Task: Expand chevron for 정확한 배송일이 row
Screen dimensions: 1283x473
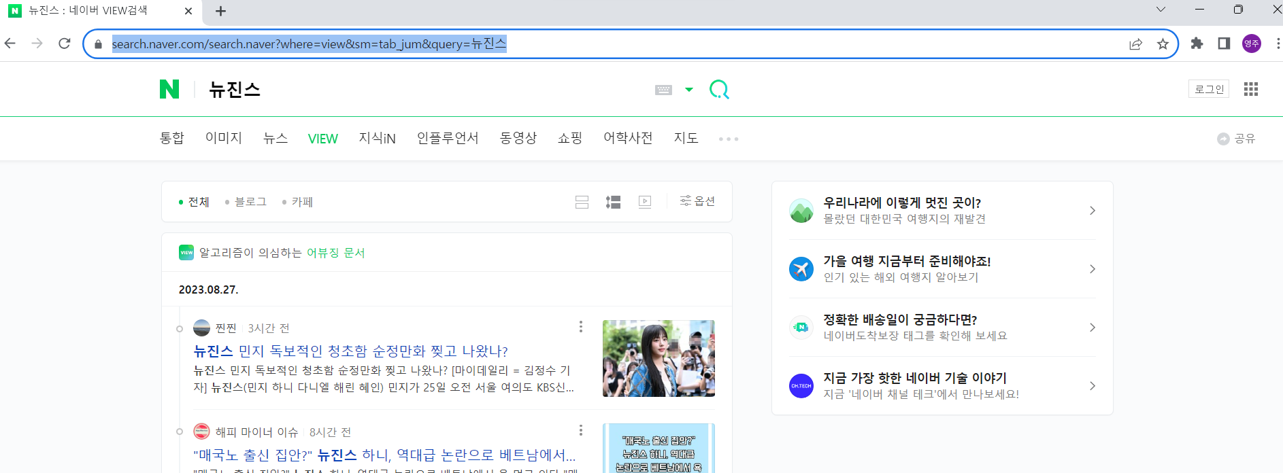Action: click(x=1092, y=328)
